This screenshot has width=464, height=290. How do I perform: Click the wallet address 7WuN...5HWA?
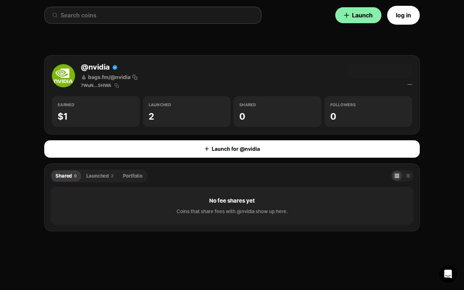tap(96, 86)
